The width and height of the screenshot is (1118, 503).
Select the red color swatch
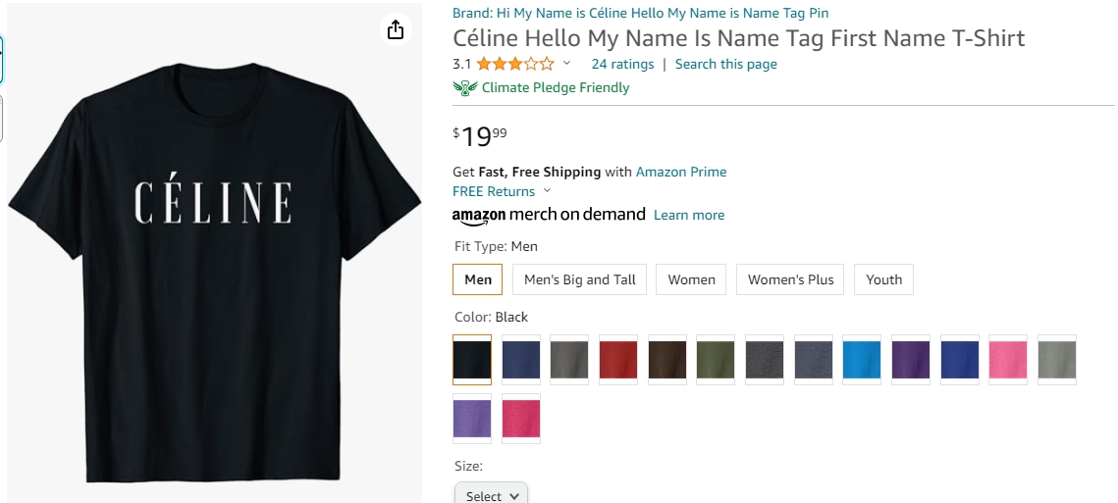coord(618,360)
